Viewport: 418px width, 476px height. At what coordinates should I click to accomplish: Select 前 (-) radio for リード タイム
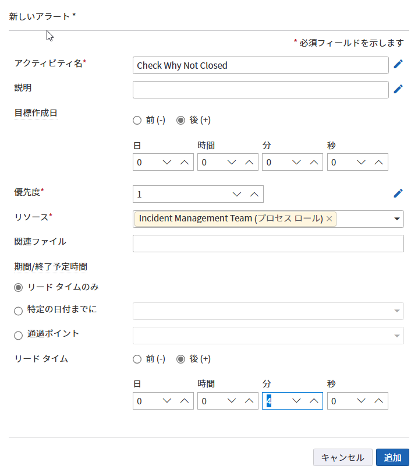click(x=137, y=359)
